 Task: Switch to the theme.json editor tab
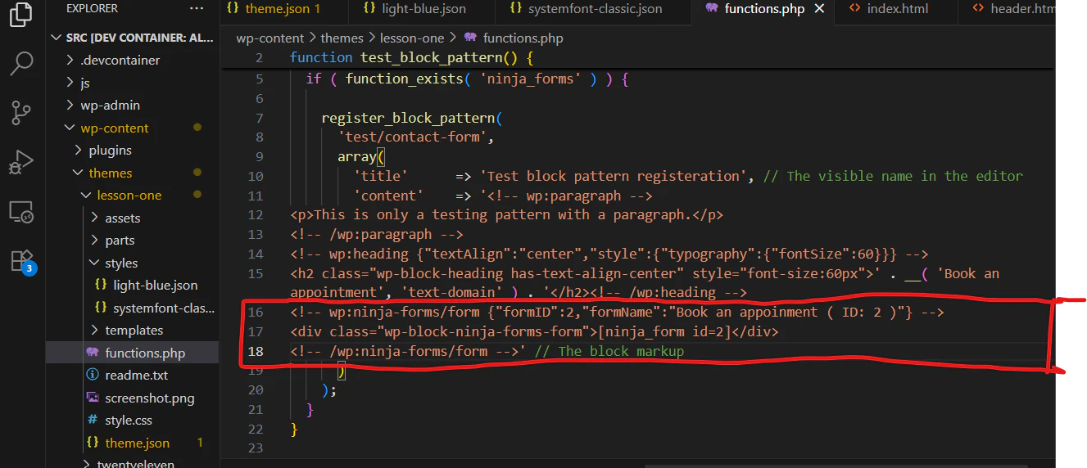pyautogui.click(x=283, y=9)
